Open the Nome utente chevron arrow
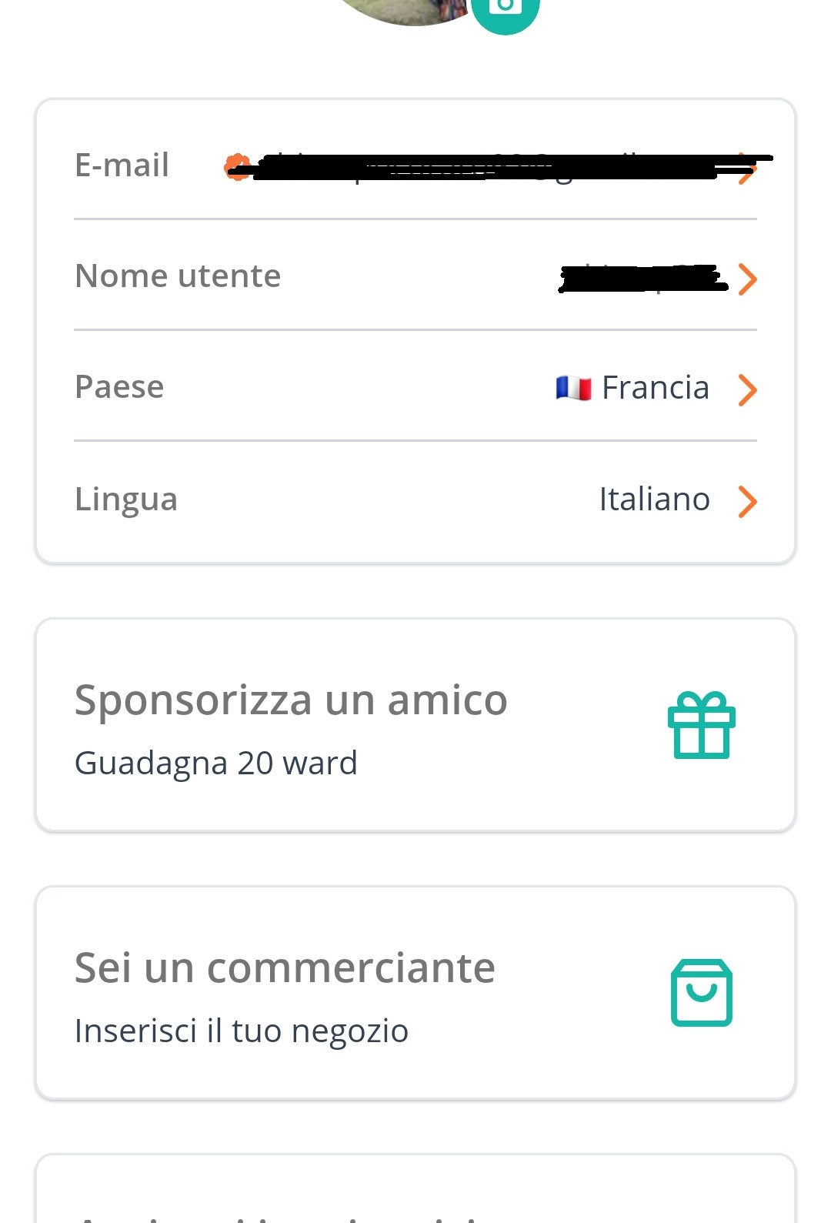Screen dimensions: 831x1223 [x=747, y=279]
